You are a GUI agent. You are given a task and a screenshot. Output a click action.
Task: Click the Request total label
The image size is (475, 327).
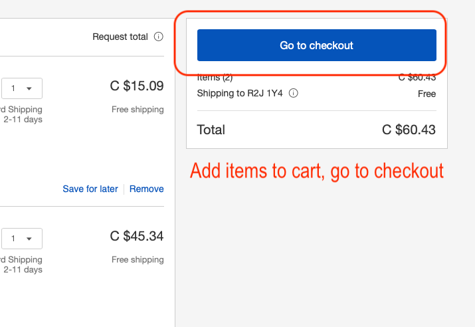click(x=120, y=37)
